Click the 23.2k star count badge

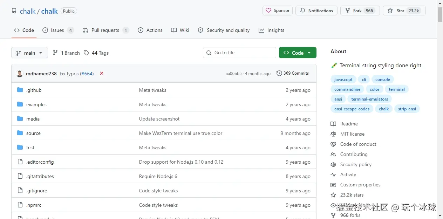[x=414, y=11]
